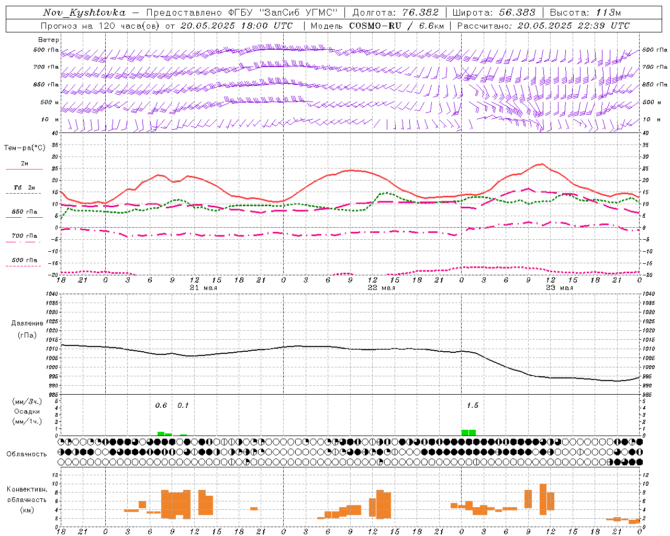This screenshot has height=536, width=670.
Task: Click the elevation label Высота: 113м
Action: [585, 13]
